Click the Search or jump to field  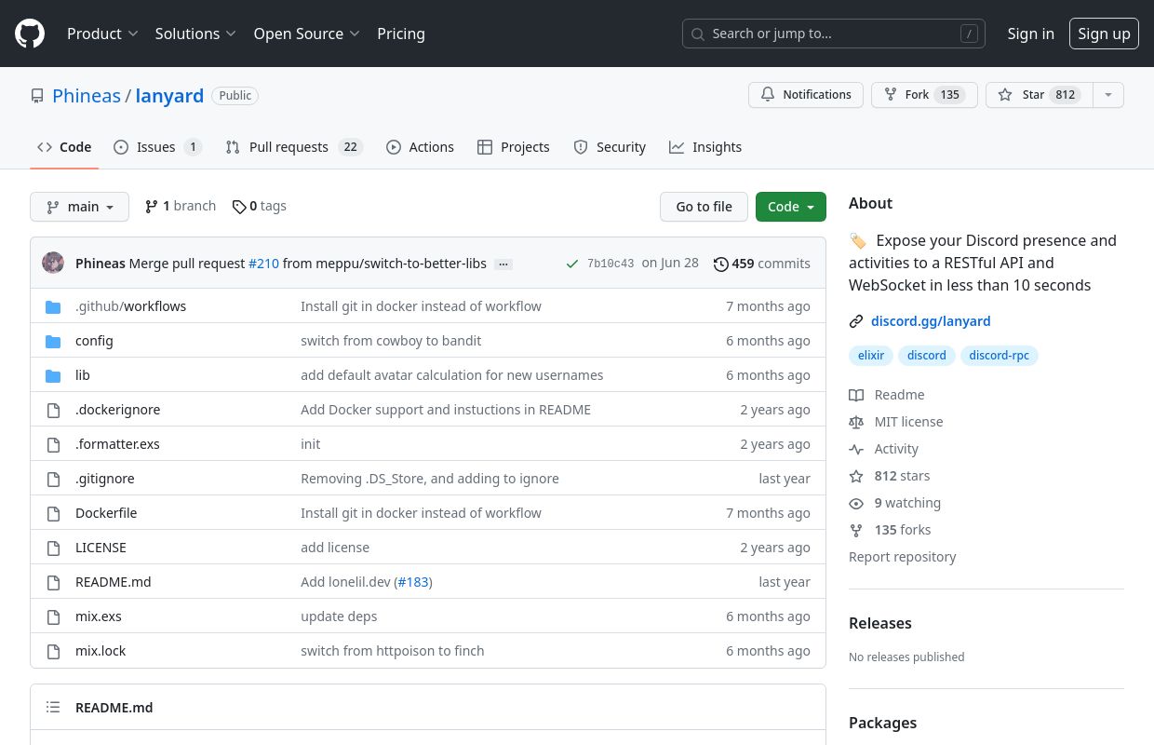click(x=834, y=34)
